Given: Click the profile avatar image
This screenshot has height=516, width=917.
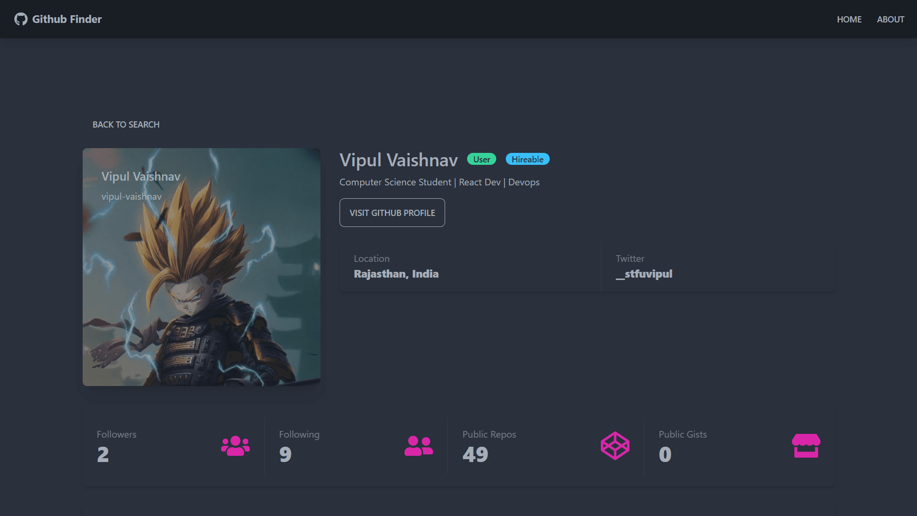Looking at the screenshot, I should tap(202, 267).
